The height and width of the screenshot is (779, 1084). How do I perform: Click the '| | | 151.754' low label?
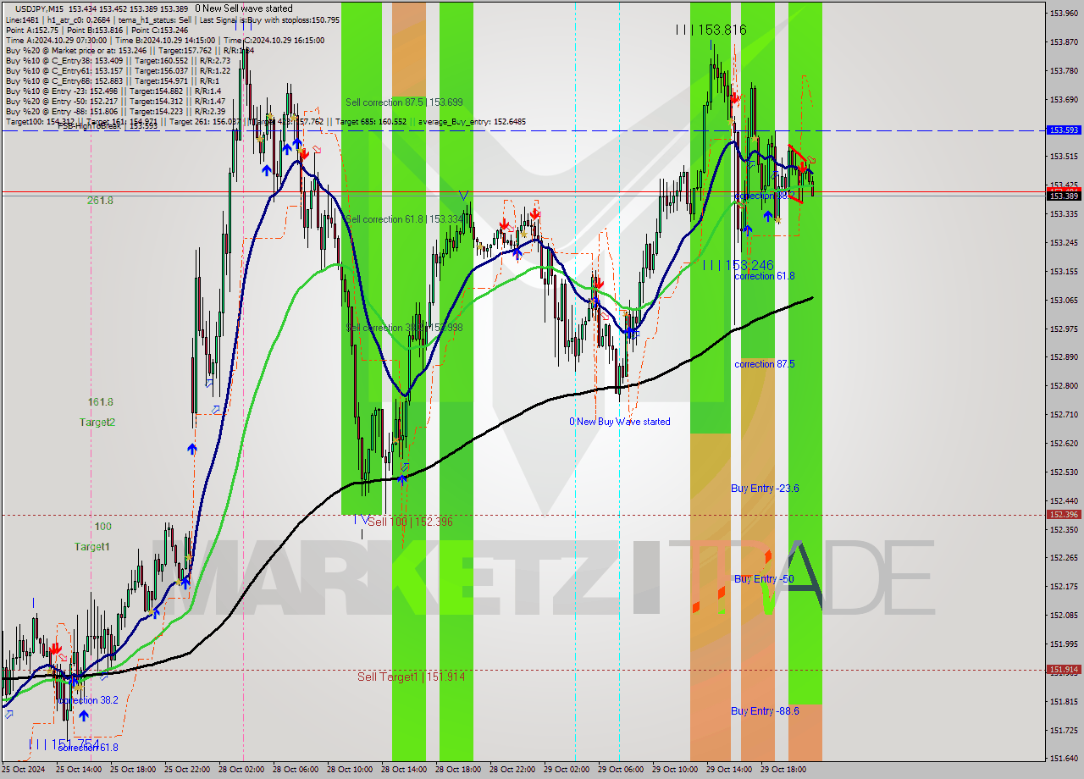click(64, 744)
